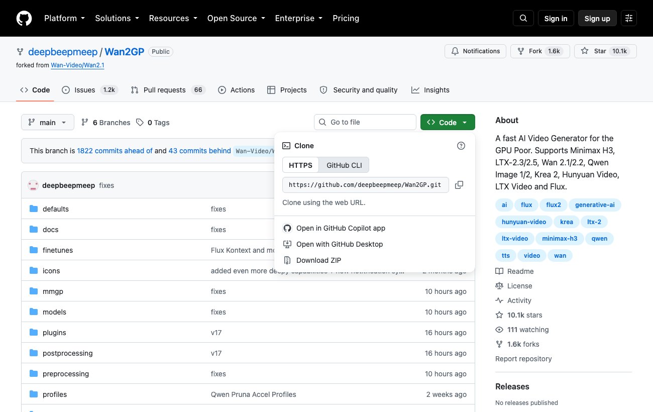
Task: Copy the clone URL to clipboard
Action: [x=459, y=185]
